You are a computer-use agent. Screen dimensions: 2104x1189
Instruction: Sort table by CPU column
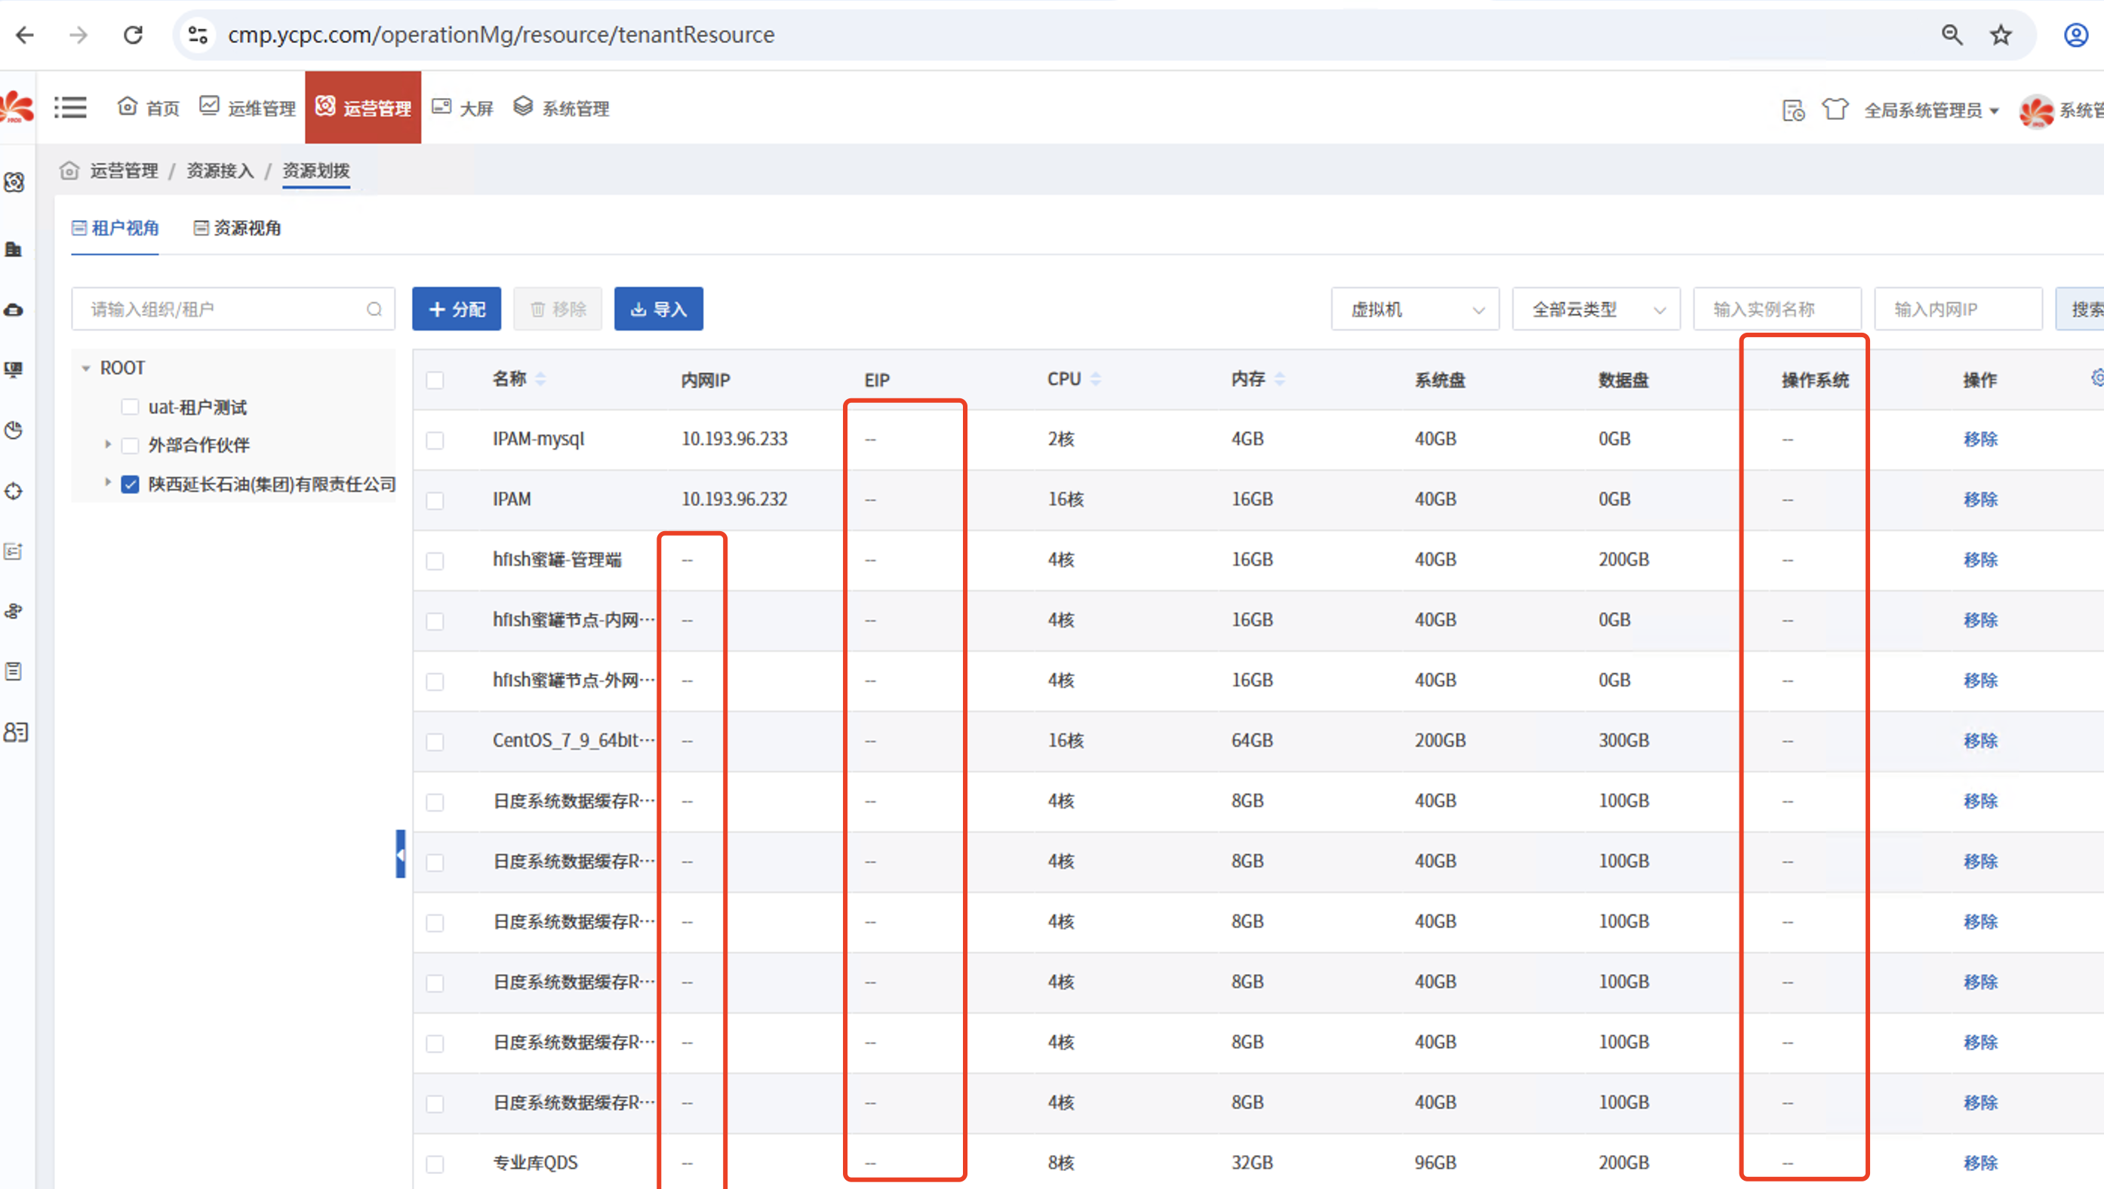pos(1096,379)
